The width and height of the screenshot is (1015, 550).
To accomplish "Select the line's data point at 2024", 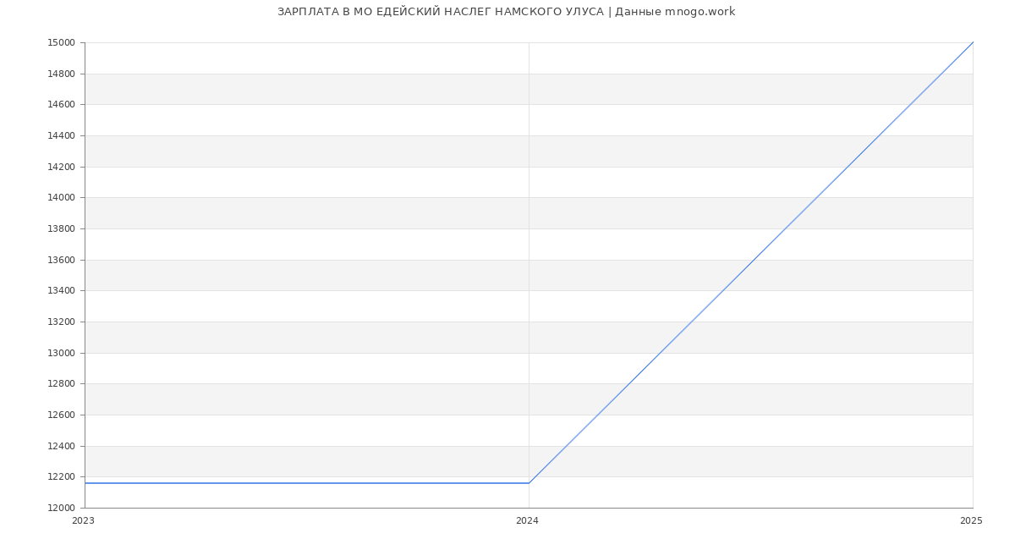I will 529,483.
